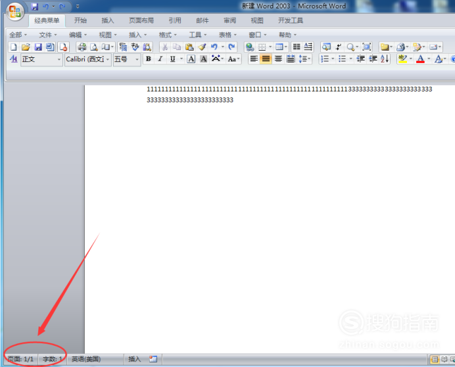Screen dimensions: 455x367
Task: Click the character border A icon
Action: coord(191,59)
